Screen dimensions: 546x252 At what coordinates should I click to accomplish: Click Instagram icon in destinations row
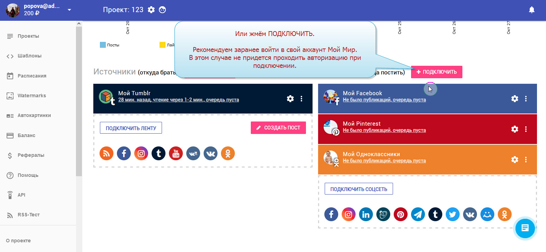349,215
